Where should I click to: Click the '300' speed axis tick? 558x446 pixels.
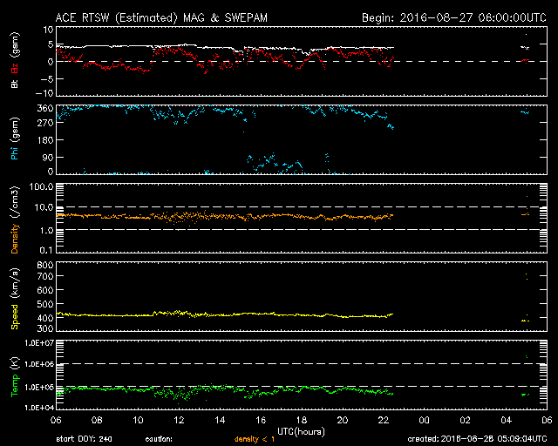(x=45, y=328)
